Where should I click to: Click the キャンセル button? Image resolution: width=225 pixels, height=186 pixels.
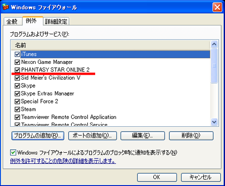[x=201, y=177]
